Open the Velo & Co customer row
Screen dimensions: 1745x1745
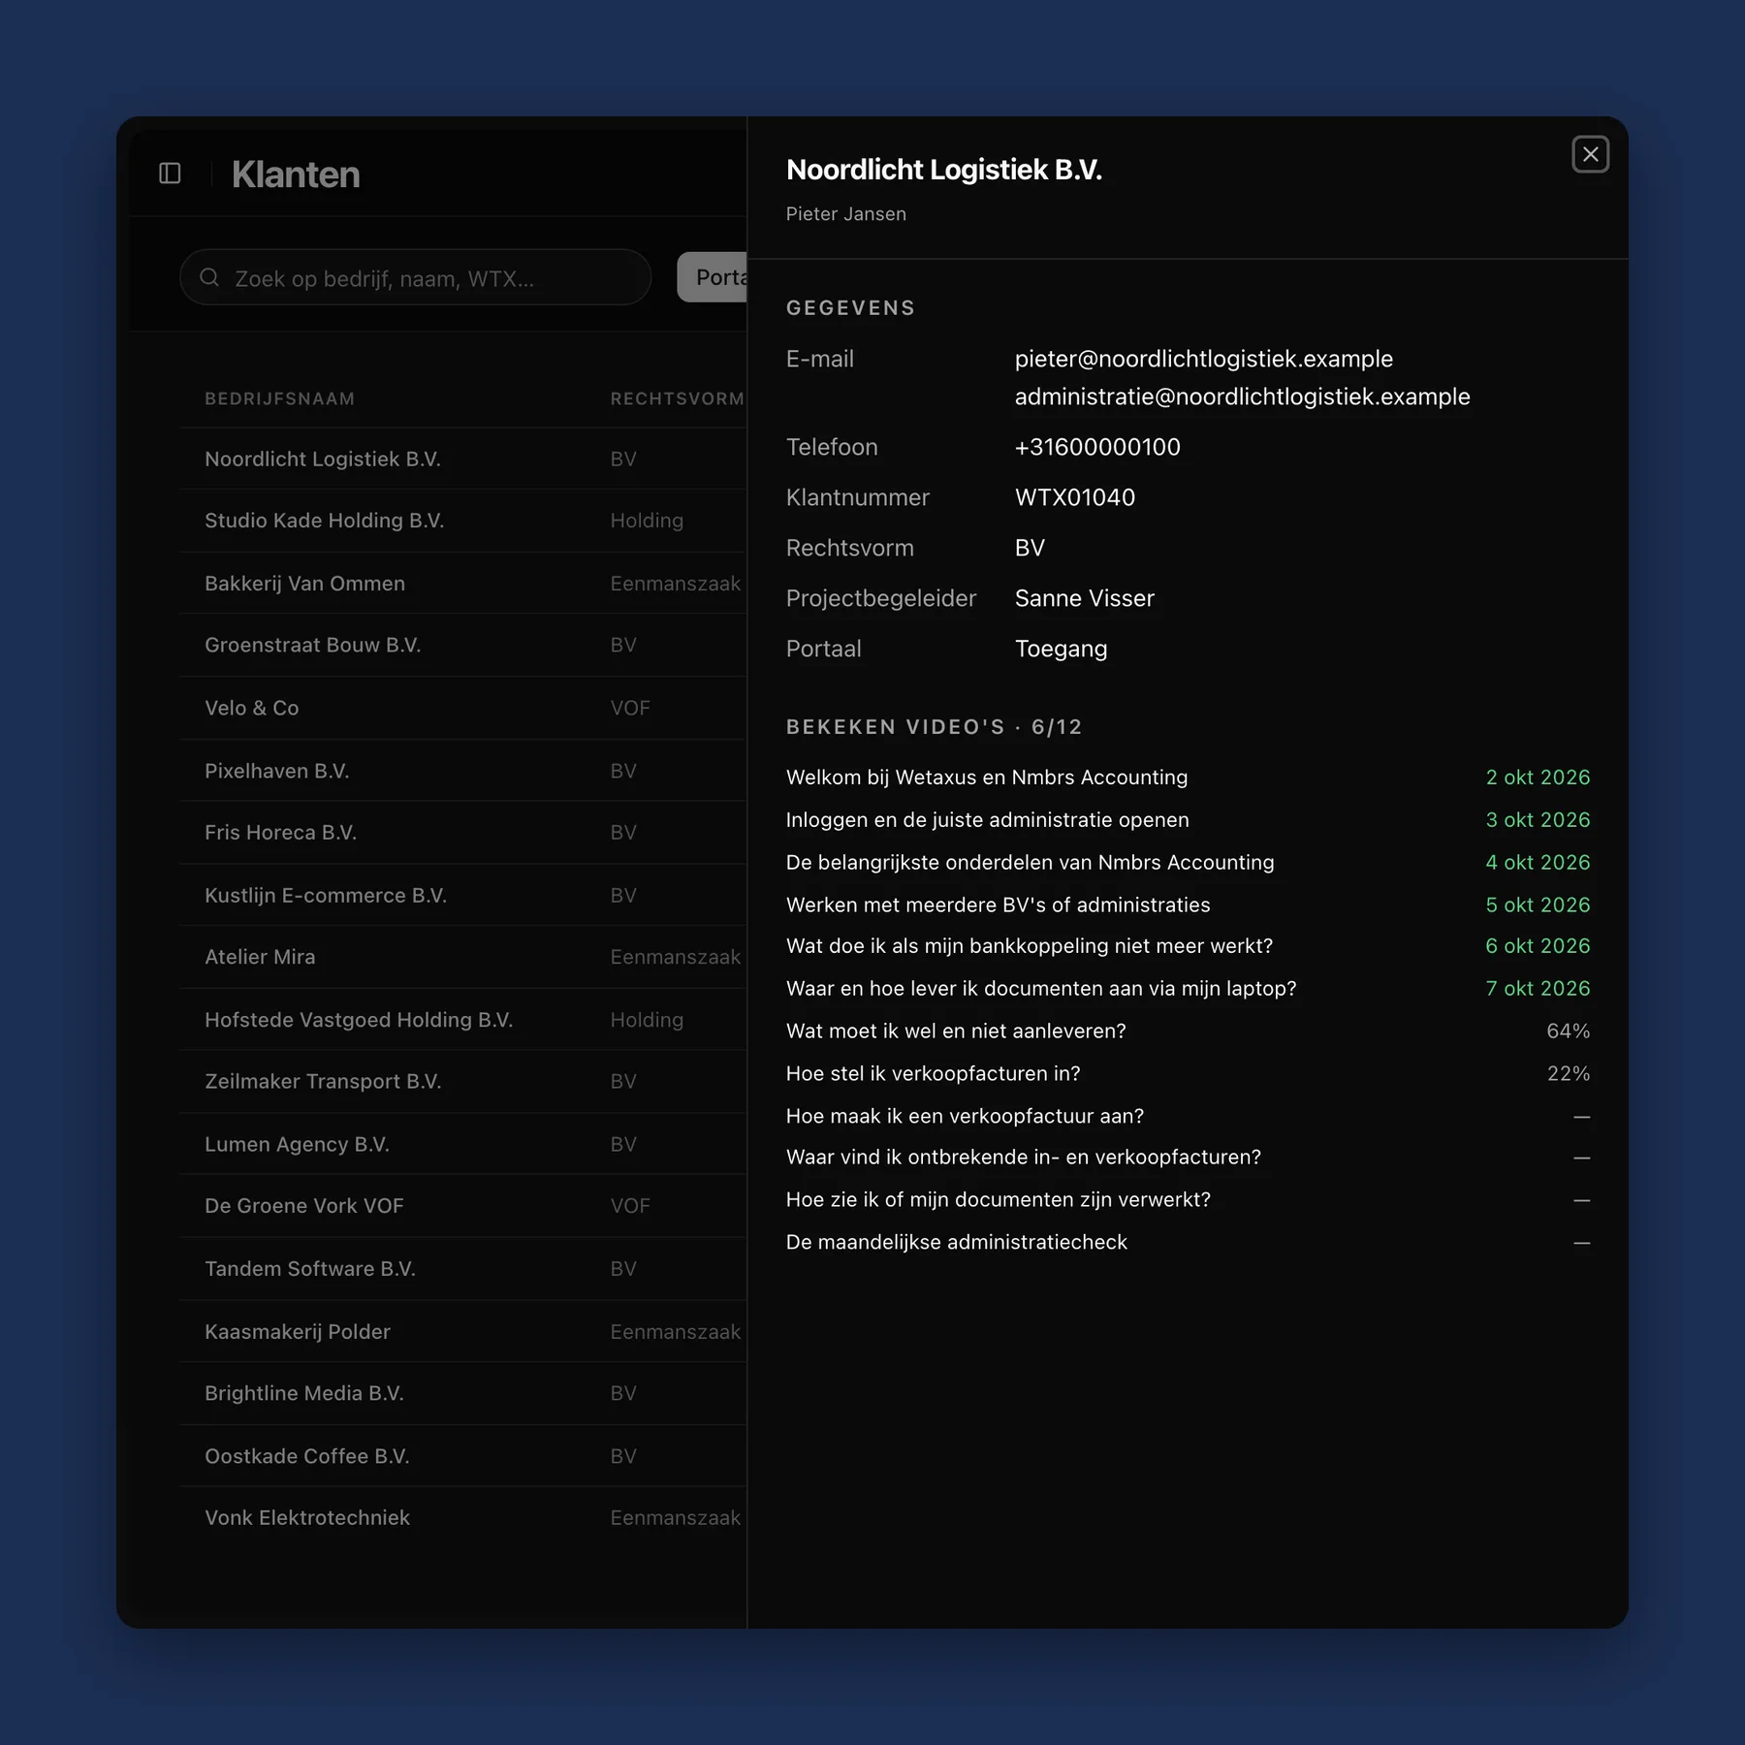point(463,708)
